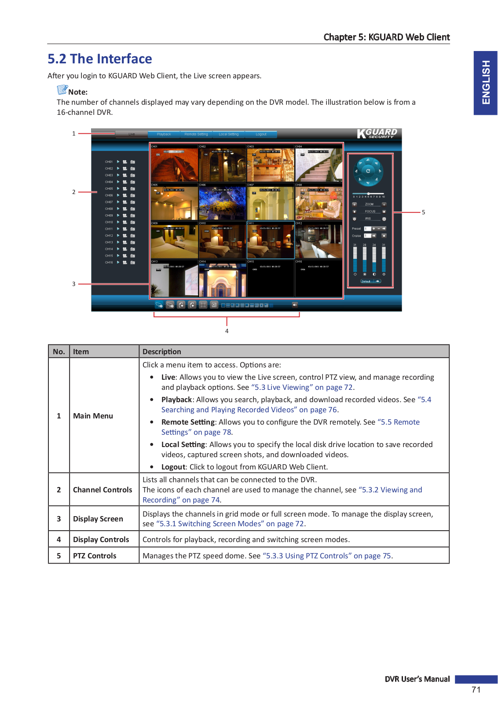The width and height of the screenshot is (498, 704).
Task: Tilt the PTZ camera up with the up arrow
Action: 368,160
